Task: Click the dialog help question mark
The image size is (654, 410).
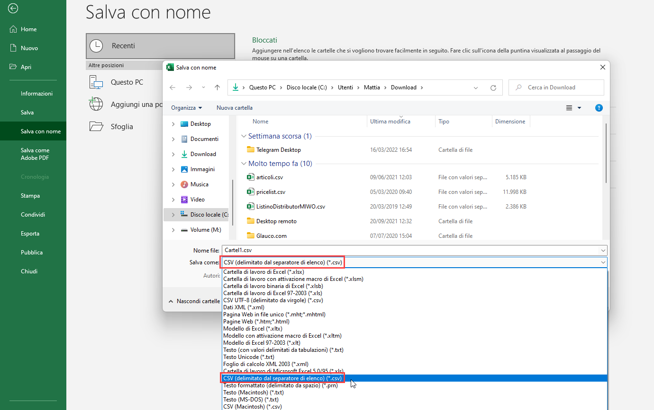Action: (x=599, y=108)
